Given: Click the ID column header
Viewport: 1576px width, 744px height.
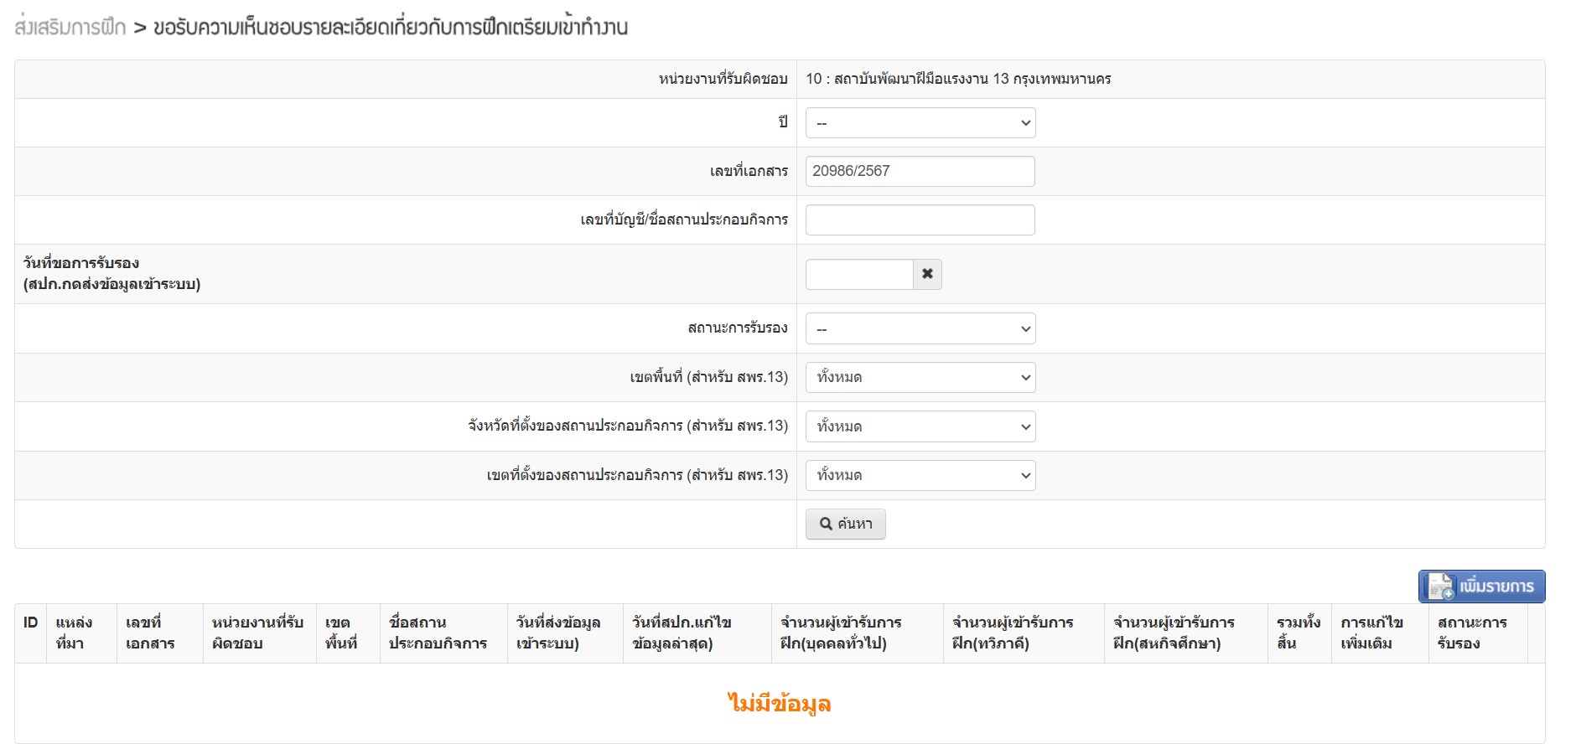Looking at the screenshot, I should pyautogui.click(x=31, y=623).
